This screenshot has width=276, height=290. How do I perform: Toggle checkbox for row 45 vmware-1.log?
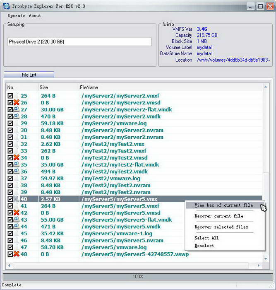[x=10, y=233]
